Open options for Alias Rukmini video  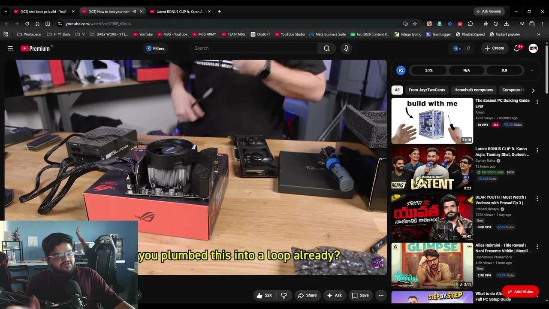[537, 247]
